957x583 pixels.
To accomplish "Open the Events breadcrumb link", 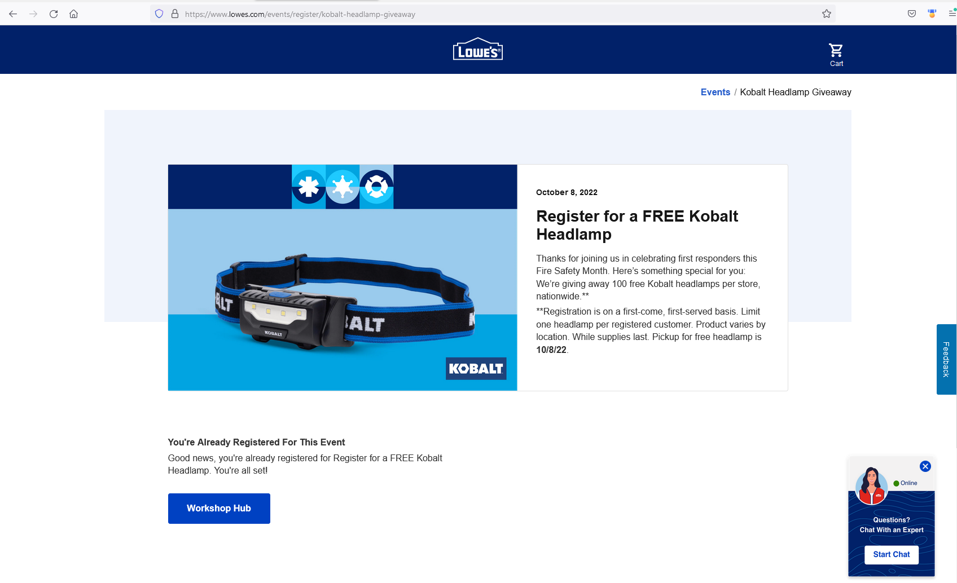I will pos(715,92).
